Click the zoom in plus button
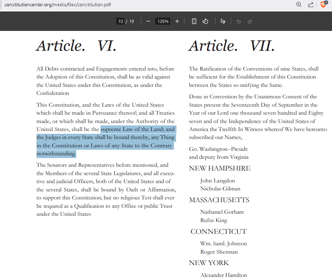The height and width of the screenshot is (280, 332). point(177,21)
